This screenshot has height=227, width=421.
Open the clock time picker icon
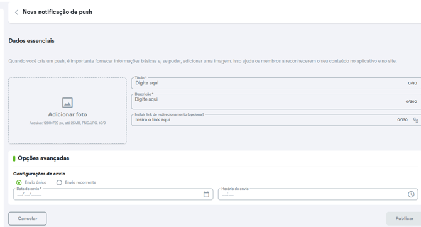[x=411, y=194]
